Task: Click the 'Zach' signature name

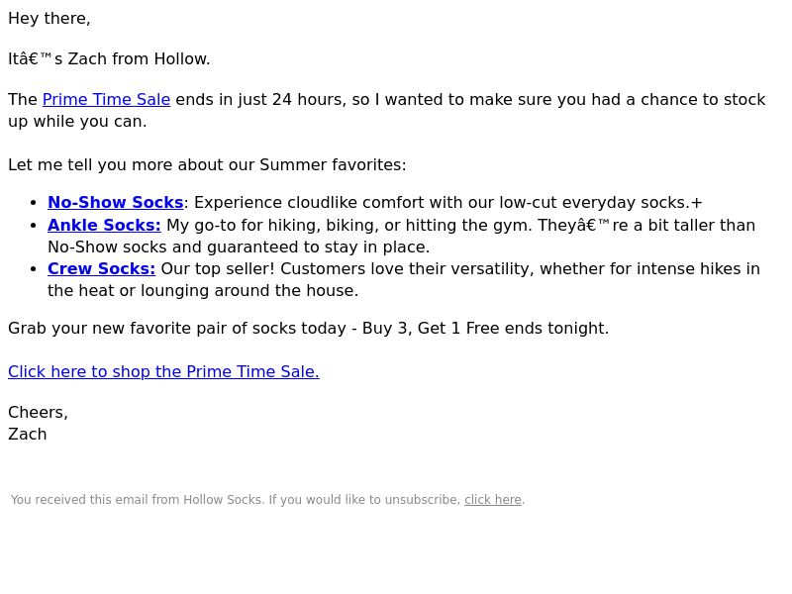Action: click(28, 435)
